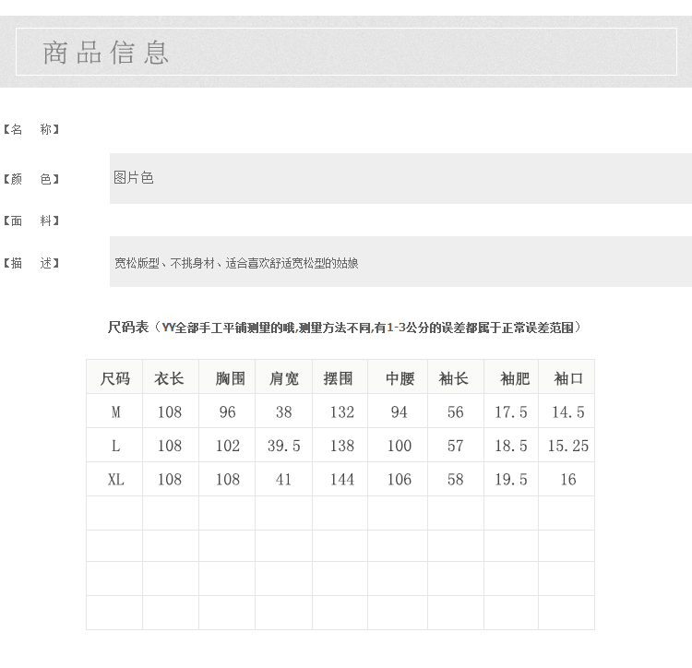Select the M size row label
Image resolution: width=692 pixels, height=668 pixels.
(x=115, y=412)
